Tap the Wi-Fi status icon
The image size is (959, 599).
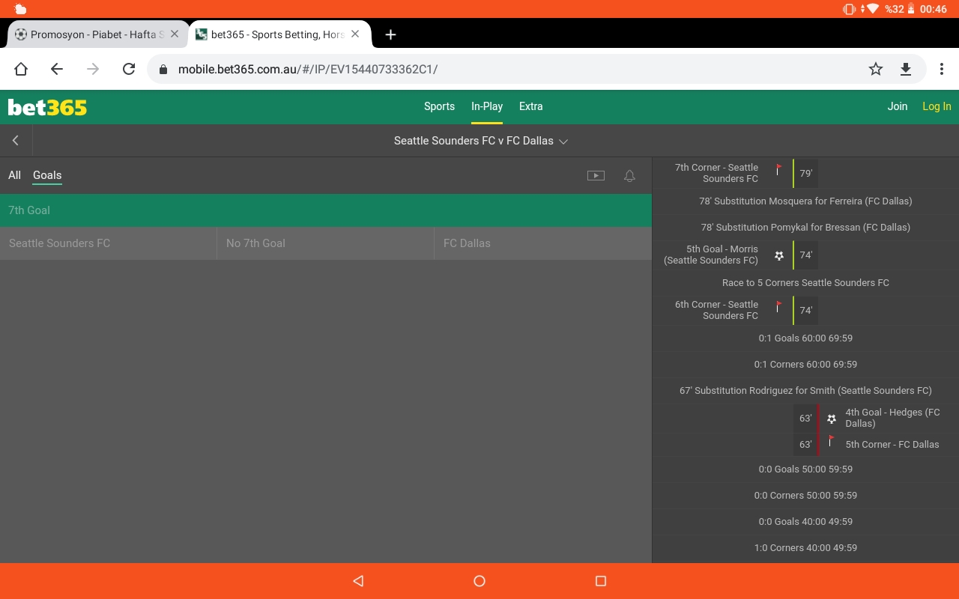coord(871,9)
